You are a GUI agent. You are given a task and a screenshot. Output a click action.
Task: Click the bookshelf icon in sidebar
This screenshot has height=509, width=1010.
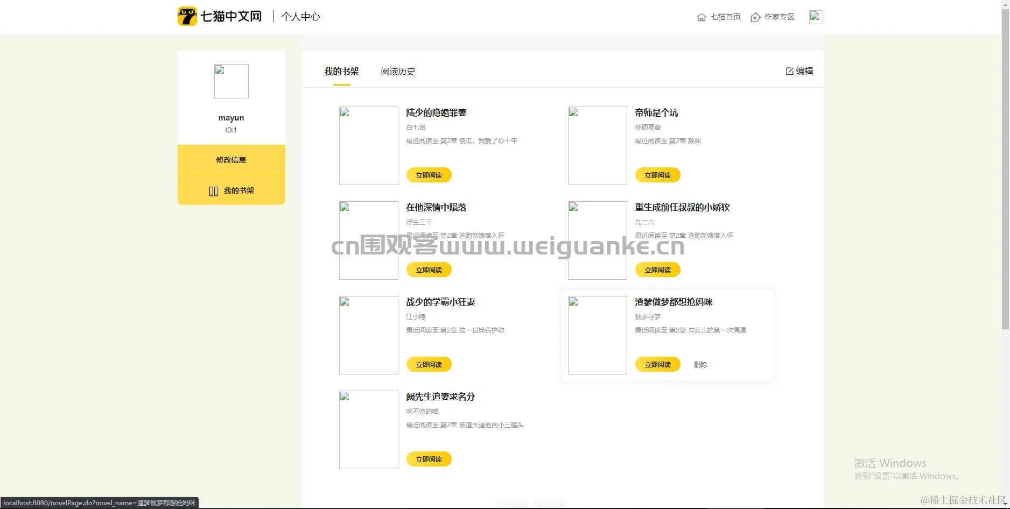point(213,191)
